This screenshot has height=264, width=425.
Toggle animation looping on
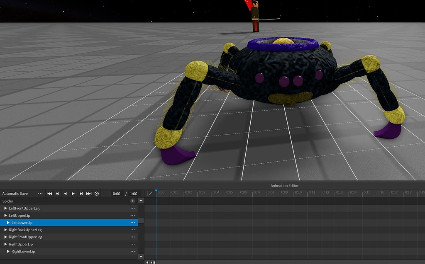(96, 194)
